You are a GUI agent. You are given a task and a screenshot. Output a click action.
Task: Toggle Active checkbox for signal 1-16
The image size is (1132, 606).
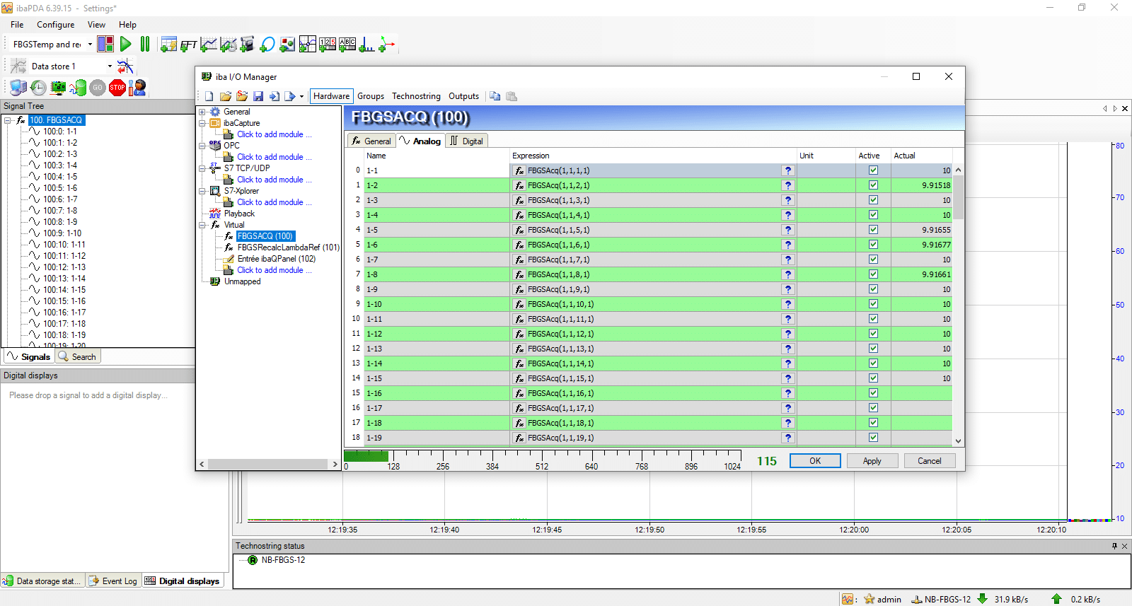(873, 393)
